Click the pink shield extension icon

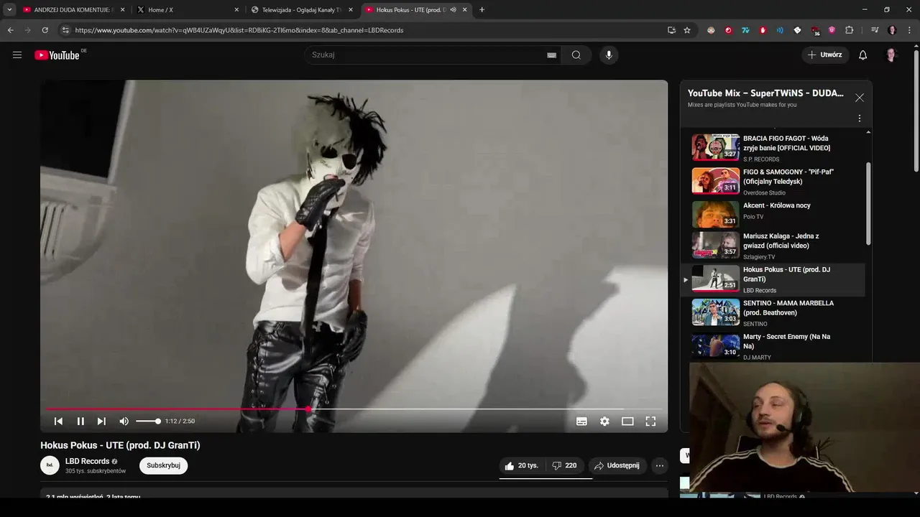832,30
